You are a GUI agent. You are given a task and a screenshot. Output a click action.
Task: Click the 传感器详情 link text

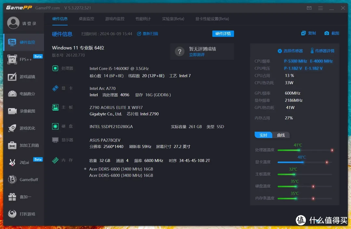(325, 51)
